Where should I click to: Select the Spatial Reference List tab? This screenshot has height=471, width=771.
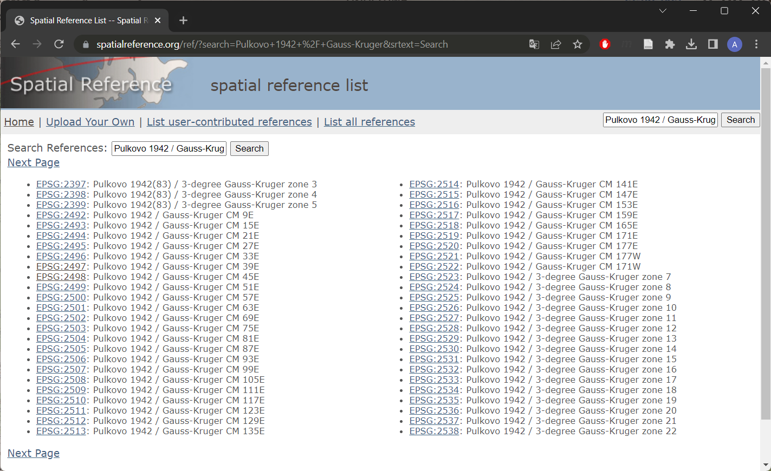click(87, 21)
